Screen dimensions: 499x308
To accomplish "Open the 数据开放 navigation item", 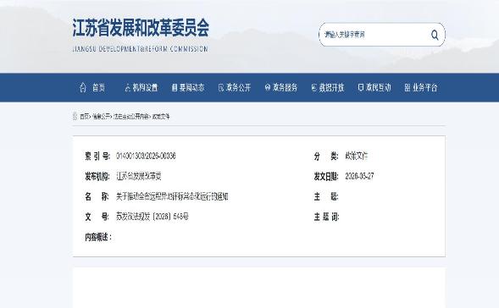I will (x=328, y=87).
